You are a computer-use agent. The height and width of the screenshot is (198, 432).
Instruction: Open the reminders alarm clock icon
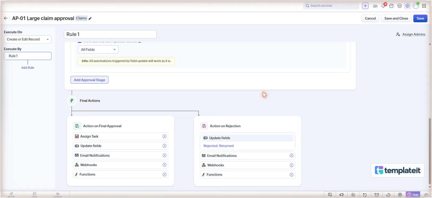click(377, 195)
